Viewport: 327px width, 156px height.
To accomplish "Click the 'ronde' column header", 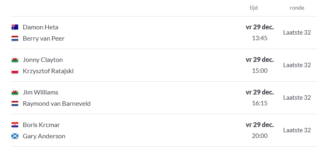I will (297, 8).
